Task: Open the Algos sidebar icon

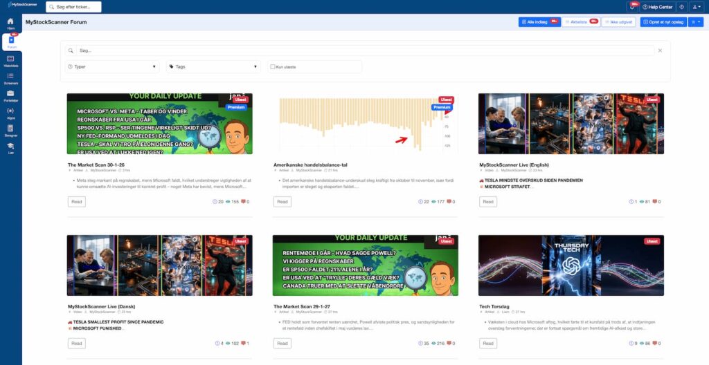Action: tap(10, 113)
